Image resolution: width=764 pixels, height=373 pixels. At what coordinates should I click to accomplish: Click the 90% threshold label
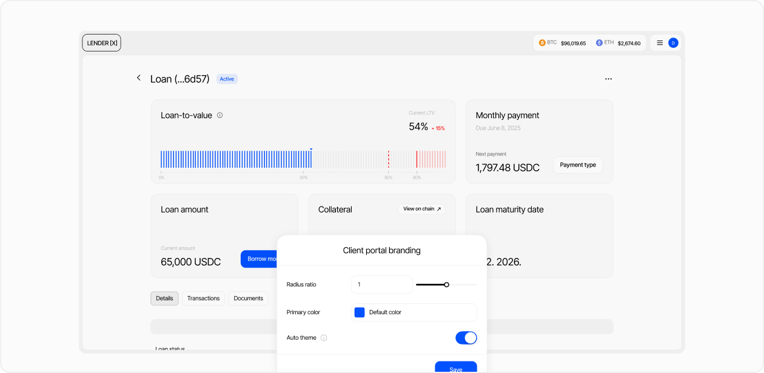tap(417, 177)
